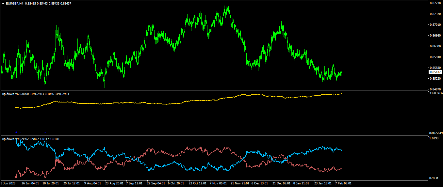This screenshot has width=443, height=187.
Task: Click the 0.87010 price axis label
Action: 436,25
